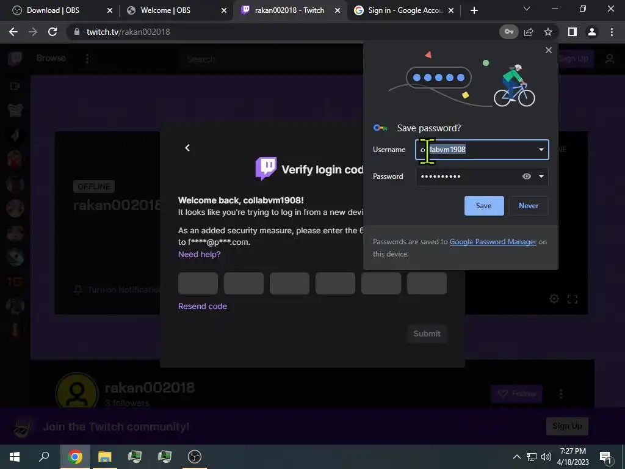Viewport: 625px width, 469px height.
Task: Toggle fullscreen on the video player
Action: (x=573, y=299)
